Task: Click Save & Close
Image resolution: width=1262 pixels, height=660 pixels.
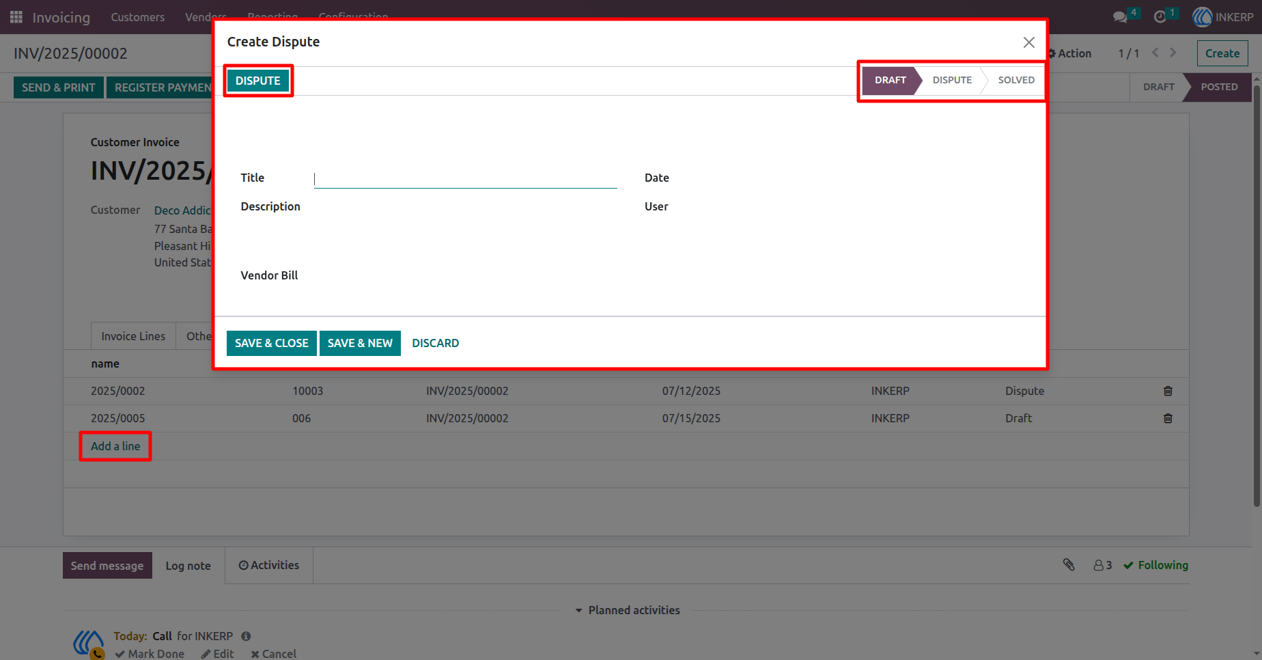Action: click(x=272, y=343)
